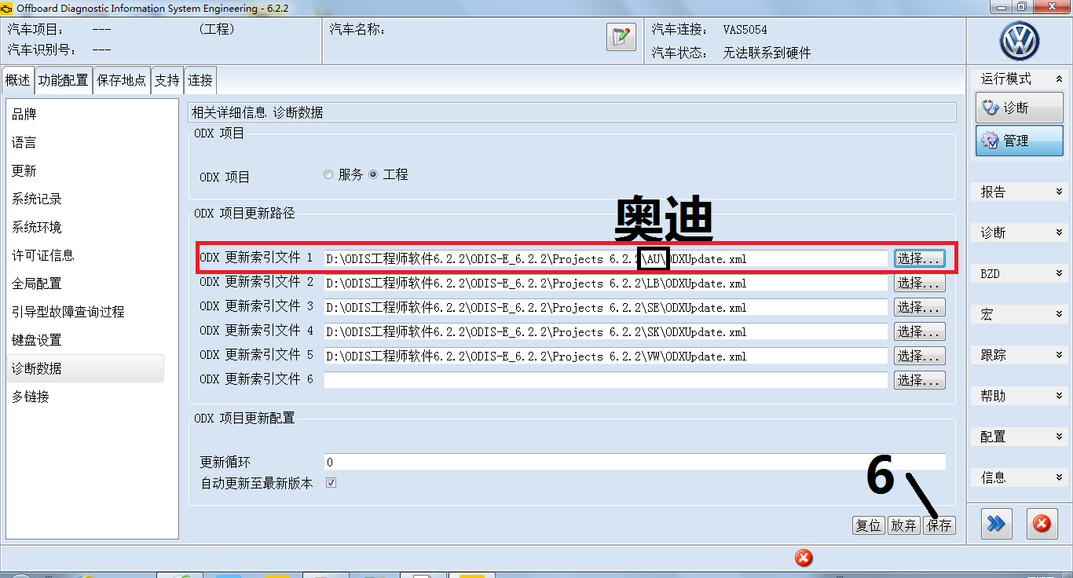1073x578 pixels.
Task: Click 选择... for ODX index file 4
Action: point(919,331)
